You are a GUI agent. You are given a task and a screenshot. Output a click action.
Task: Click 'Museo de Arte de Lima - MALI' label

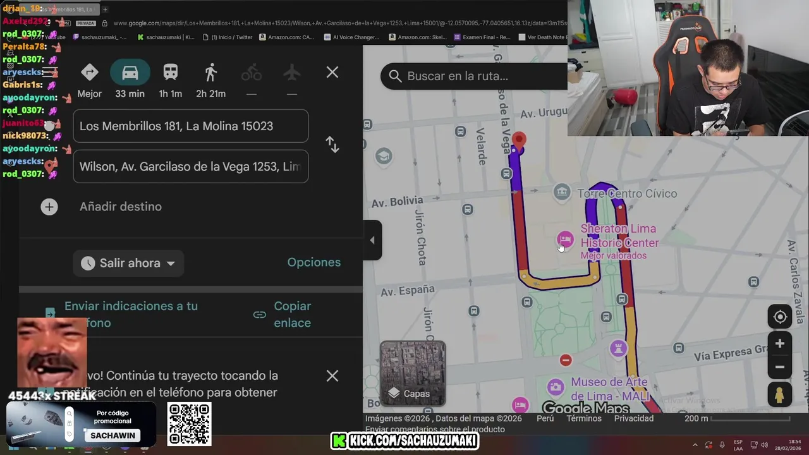[x=609, y=389]
